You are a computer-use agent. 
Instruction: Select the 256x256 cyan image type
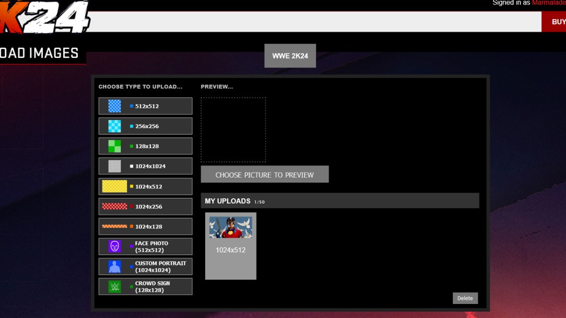pyautogui.click(x=145, y=126)
